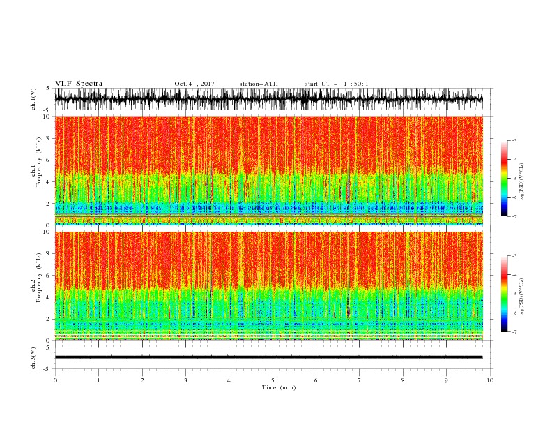The width and height of the screenshot is (552, 427).
Task: Click the time axis tick label '10'
Action: tap(490, 380)
